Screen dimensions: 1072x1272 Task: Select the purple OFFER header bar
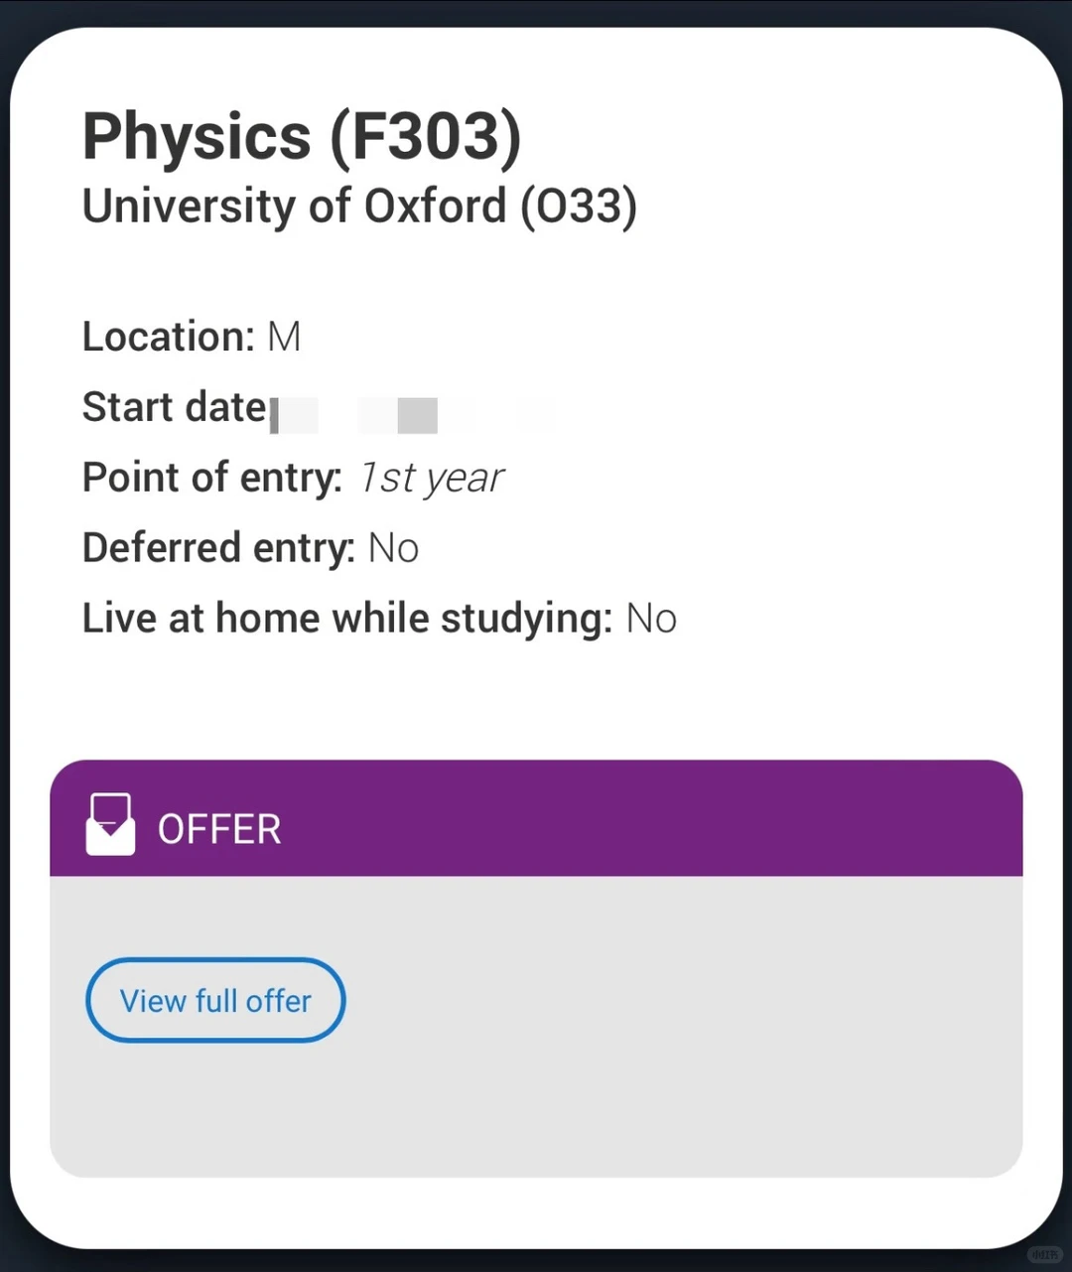point(536,818)
